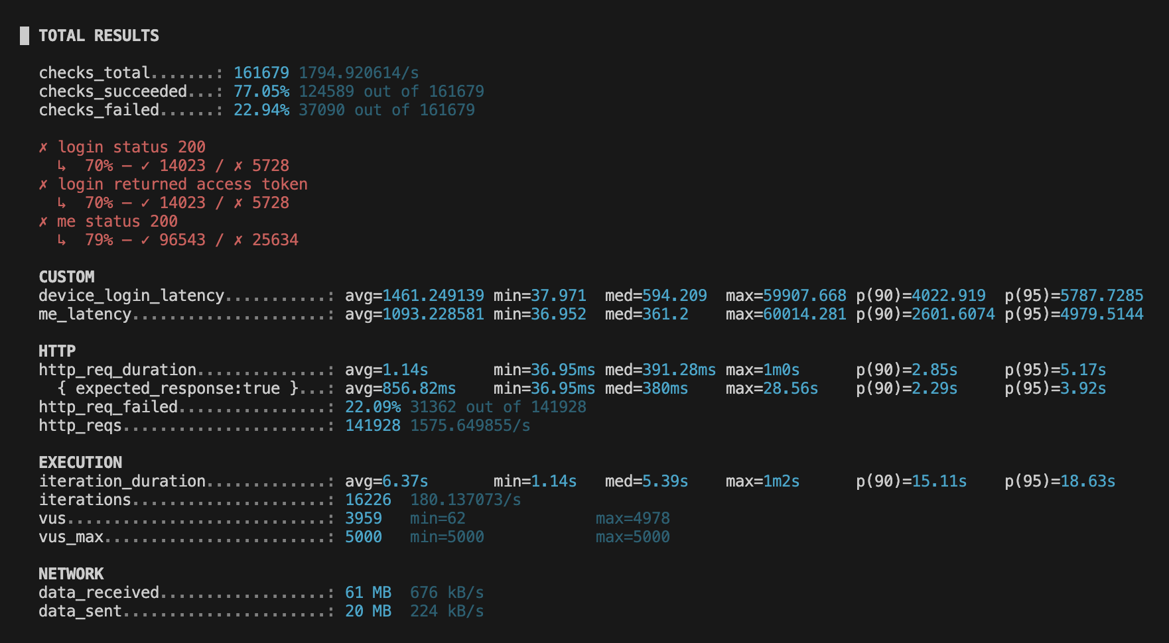This screenshot has height=643, width=1169.
Task: Click the arrow icon under "login status 200"
Action: [62, 166]
